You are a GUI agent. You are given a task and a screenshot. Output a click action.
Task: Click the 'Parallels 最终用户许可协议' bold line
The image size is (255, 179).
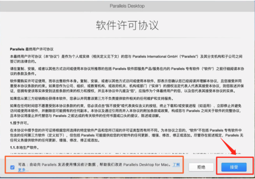tap(32, 49)
